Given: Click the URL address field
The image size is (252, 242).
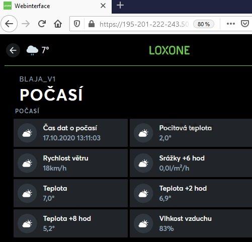Looking at the screenshot, I should pos(144,24).
